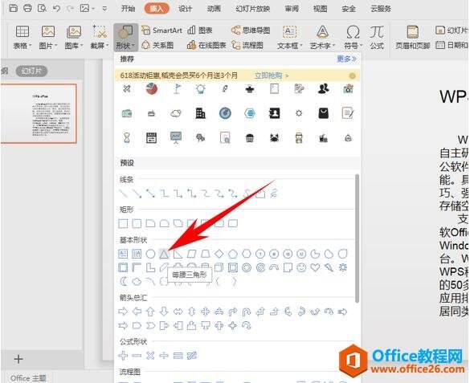Viewport: 470px width, 383px height.
Task: Open the 图库 gallery dropdown
Action: [x=74, y=38]
